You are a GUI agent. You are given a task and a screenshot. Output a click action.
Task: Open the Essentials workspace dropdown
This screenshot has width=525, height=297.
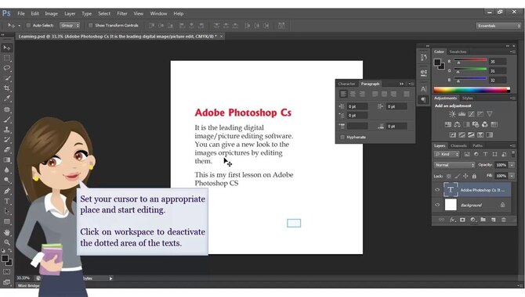point(498,26)
